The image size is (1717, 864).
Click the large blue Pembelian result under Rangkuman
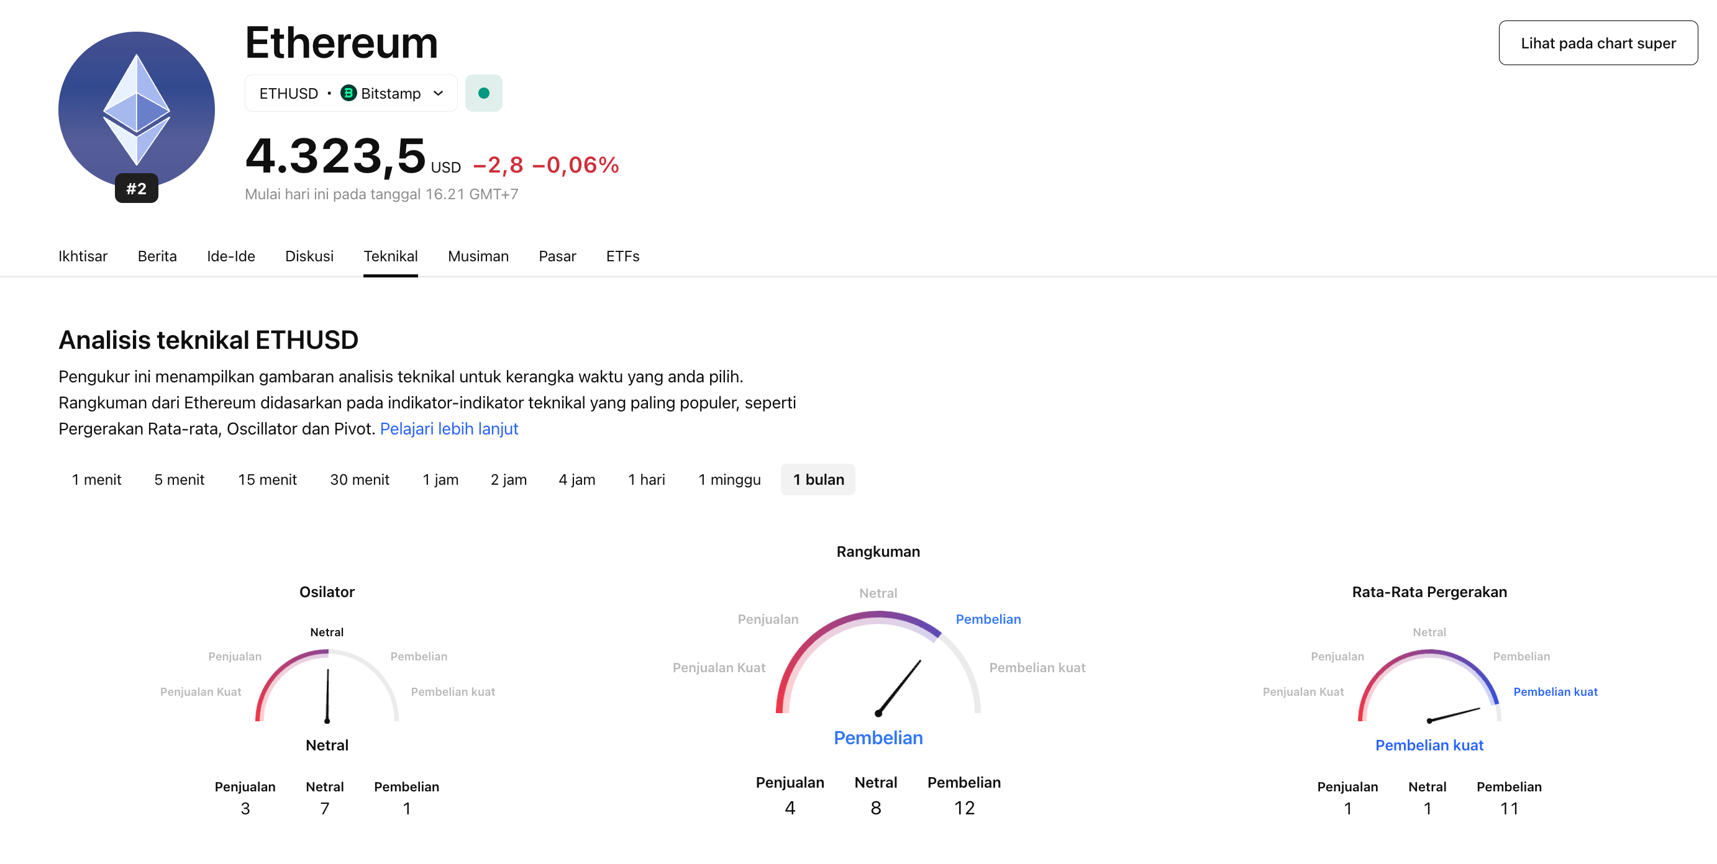click(x=878, y=738)
